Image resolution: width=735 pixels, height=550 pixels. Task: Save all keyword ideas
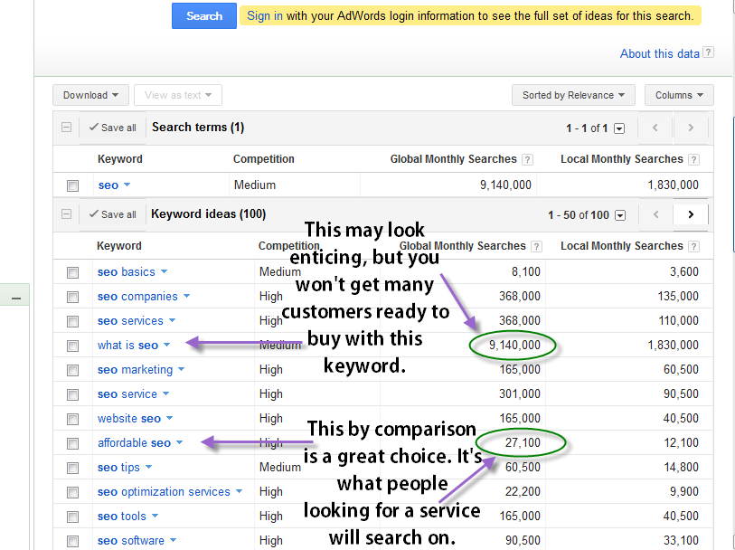coord(113,214)
